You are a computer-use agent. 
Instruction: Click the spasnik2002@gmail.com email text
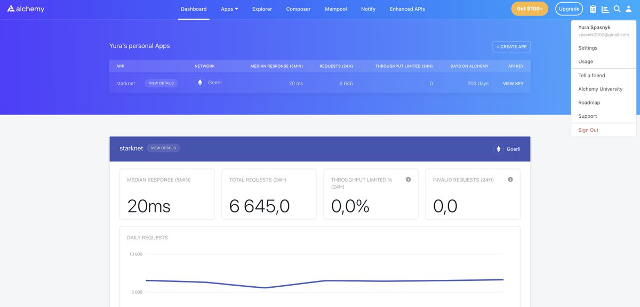pos(603,35)
